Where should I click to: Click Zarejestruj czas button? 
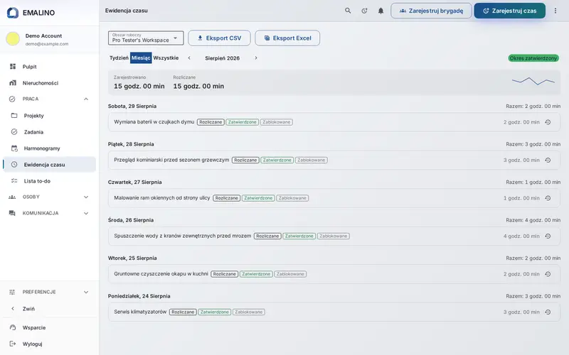pos(509,11)
